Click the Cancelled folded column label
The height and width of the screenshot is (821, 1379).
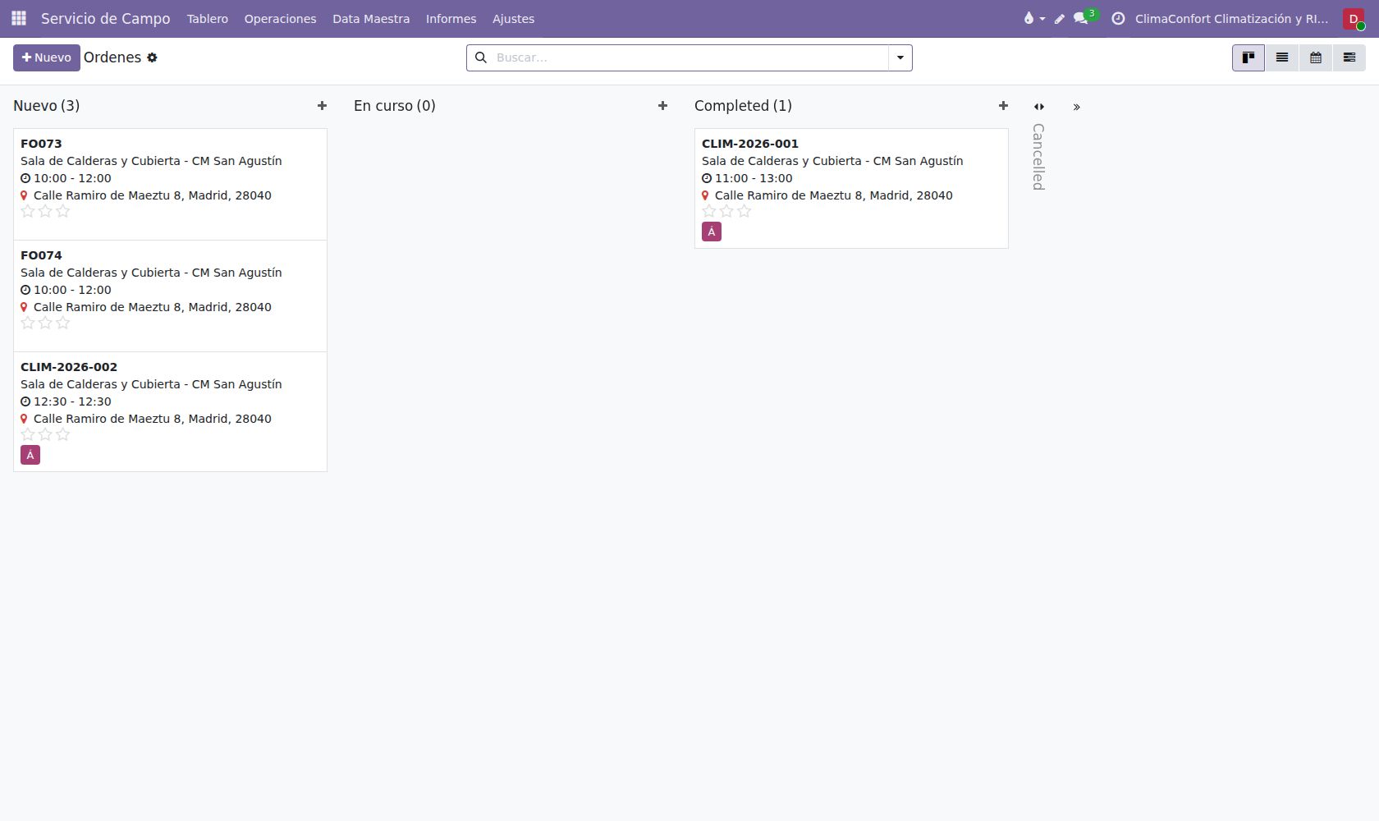1038,157
